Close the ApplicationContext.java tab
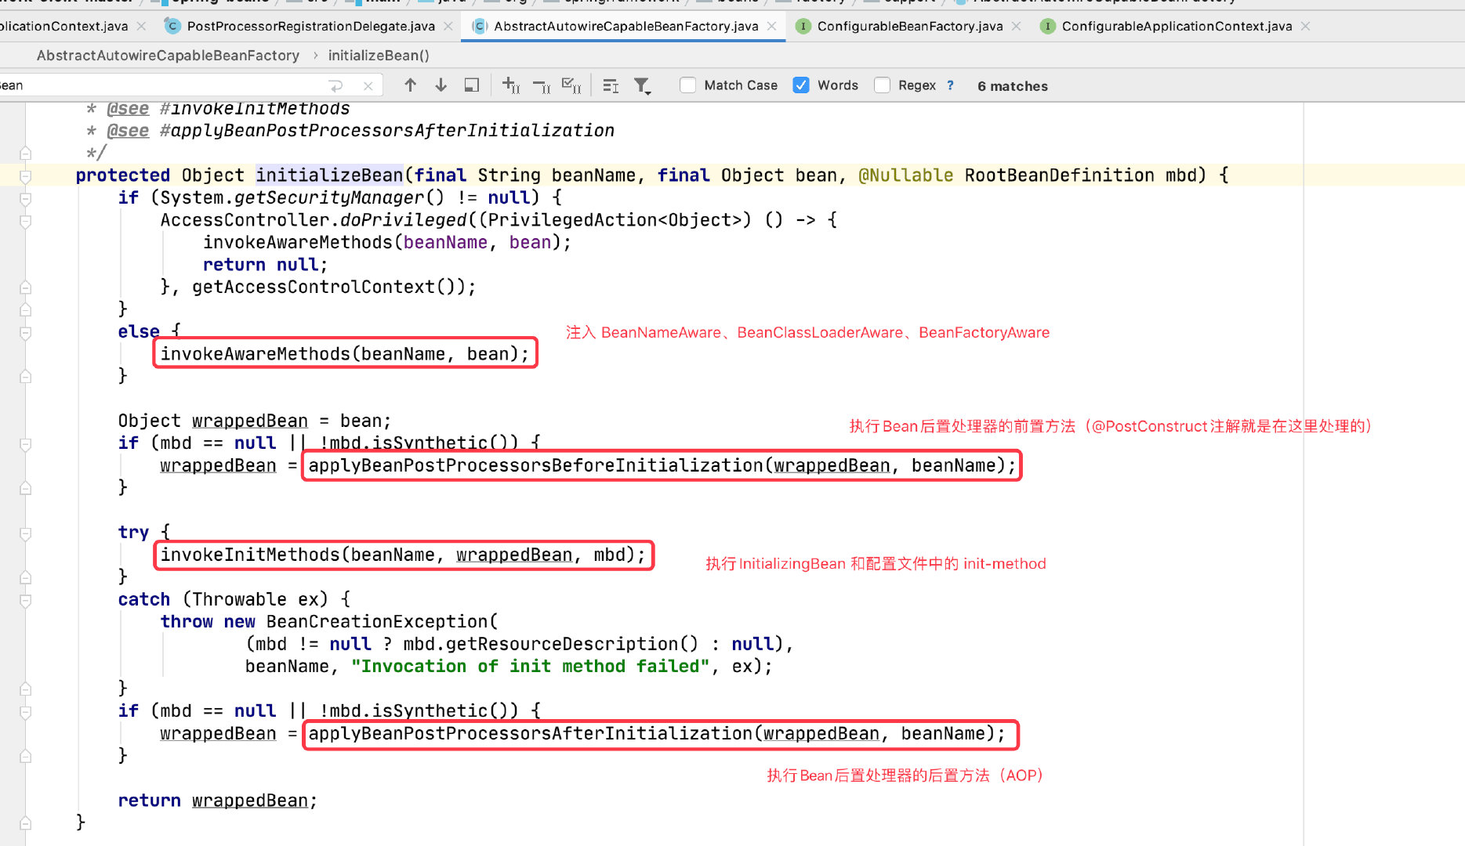 coord(141,26)
